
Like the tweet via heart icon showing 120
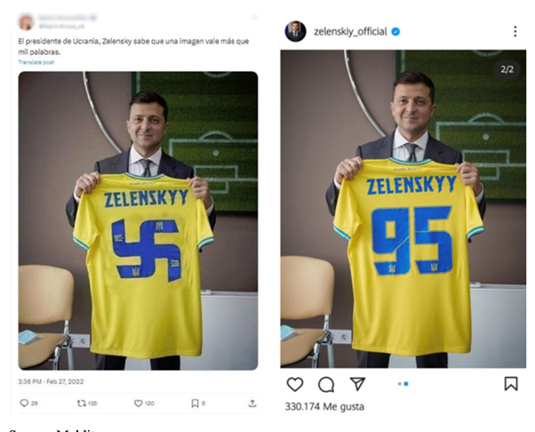tap(138, 404)
